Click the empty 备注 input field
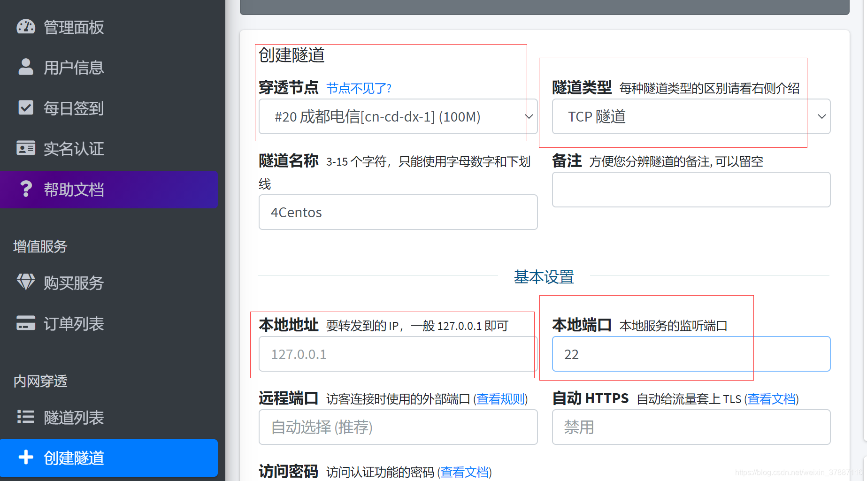Screen dimensions: 867x481 click(691, 190)
